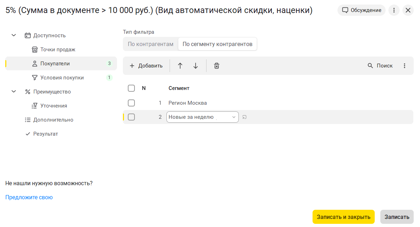Image resolution: width=420 pixels, height=227 pixels.
Task: Open Условия покупки in the sidebar
Action: click(x=62, y=78)
